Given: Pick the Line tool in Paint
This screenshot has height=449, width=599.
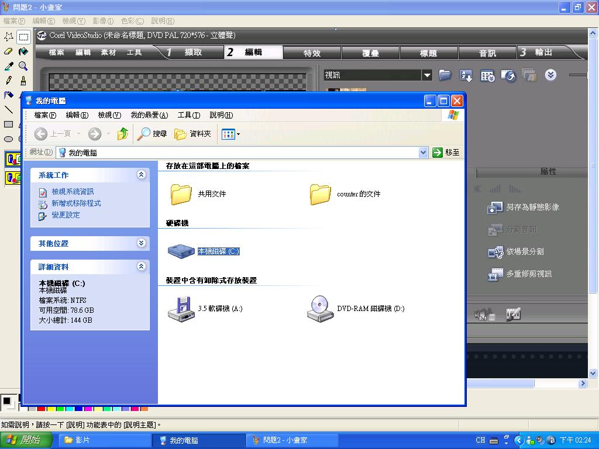Looking at the screenshot, I should pyautogui.click(x=9, y=109).
